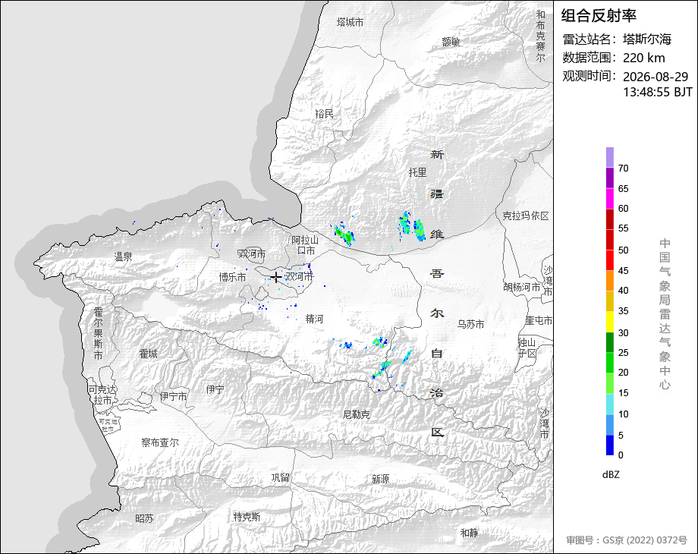Click the black cross radar station marker
This screenshot has width=698, height=554.
(x=276, y=278)
